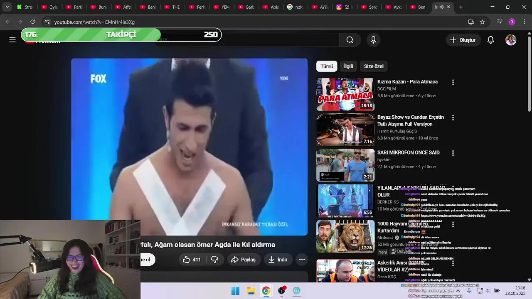Open the teal app icon beside OBS
The image size is (532, 299).
click(296, 291)
